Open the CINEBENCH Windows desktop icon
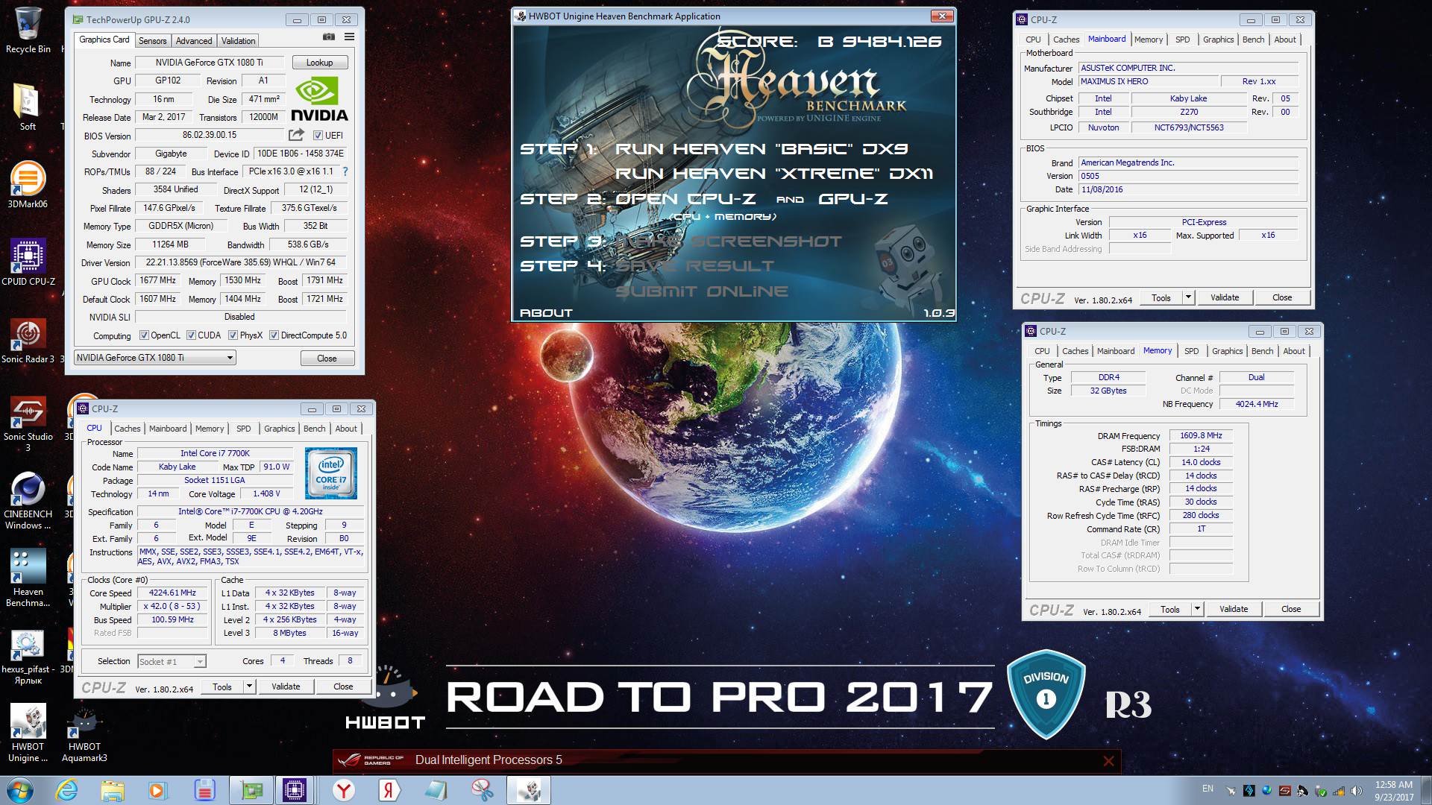Viewport: 1432px width, 805px height. (x=28, y=500)
